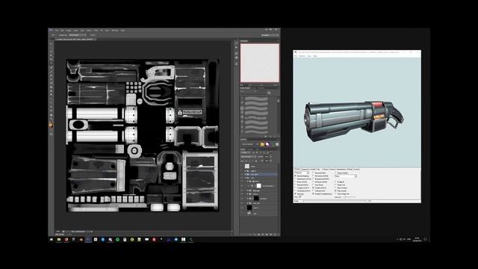Image resolution: width=478 pixels, height=269 pixels.
Task: Open dropdown below Physics Model checkbox
Action: pos(346,176)
